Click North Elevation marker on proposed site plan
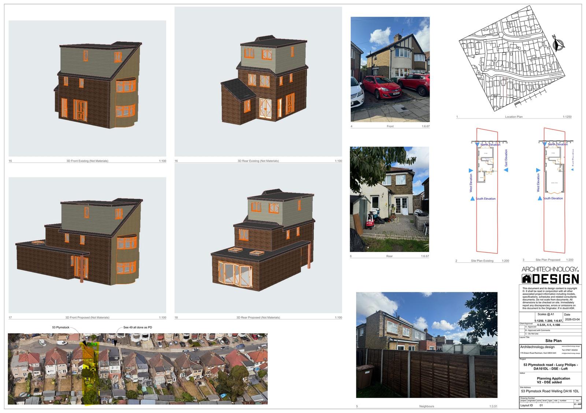This screenshot has width=586, height=413. [544, 144]
